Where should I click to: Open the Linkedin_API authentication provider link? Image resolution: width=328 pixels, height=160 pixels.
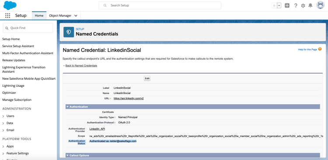click(x=97, y=129)
